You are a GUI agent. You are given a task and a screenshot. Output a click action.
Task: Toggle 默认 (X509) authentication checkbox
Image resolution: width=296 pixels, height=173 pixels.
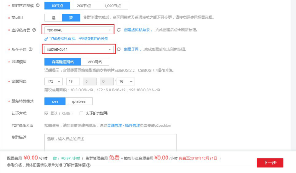46,114
